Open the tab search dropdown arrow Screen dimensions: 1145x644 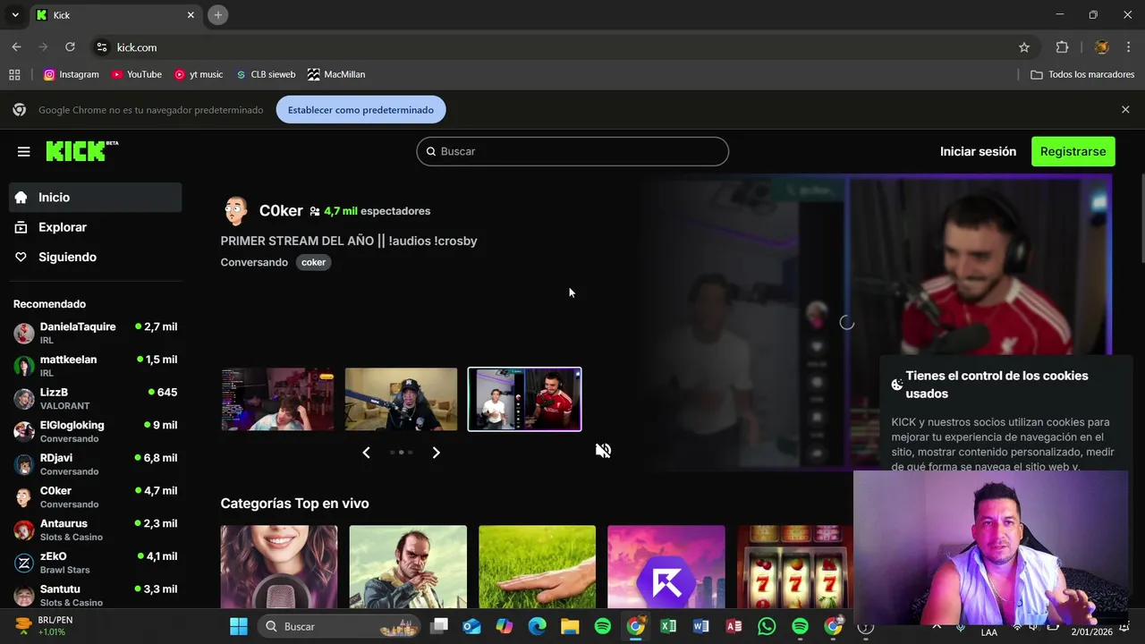tap(15, 15)
